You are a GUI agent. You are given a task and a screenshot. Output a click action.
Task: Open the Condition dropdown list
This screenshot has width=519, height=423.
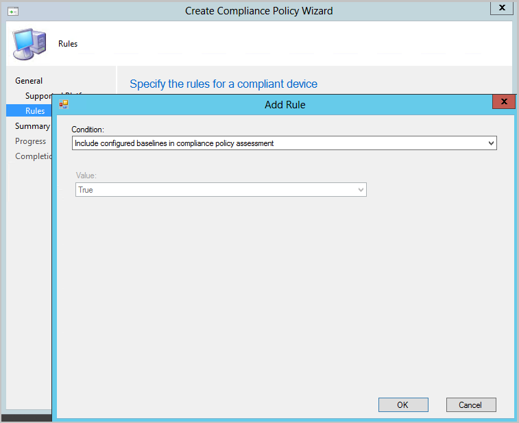(x=285, y=143)
